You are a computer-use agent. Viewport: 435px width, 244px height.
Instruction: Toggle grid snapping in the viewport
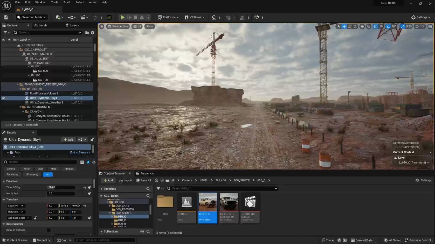pyautogui.click(x=375, y=26)
